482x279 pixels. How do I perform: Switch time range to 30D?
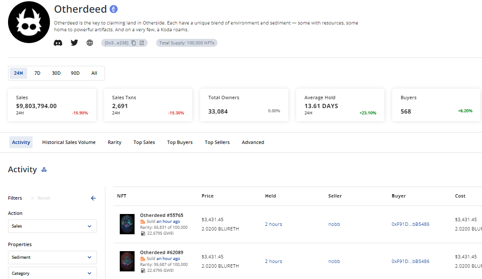[56, 73]
